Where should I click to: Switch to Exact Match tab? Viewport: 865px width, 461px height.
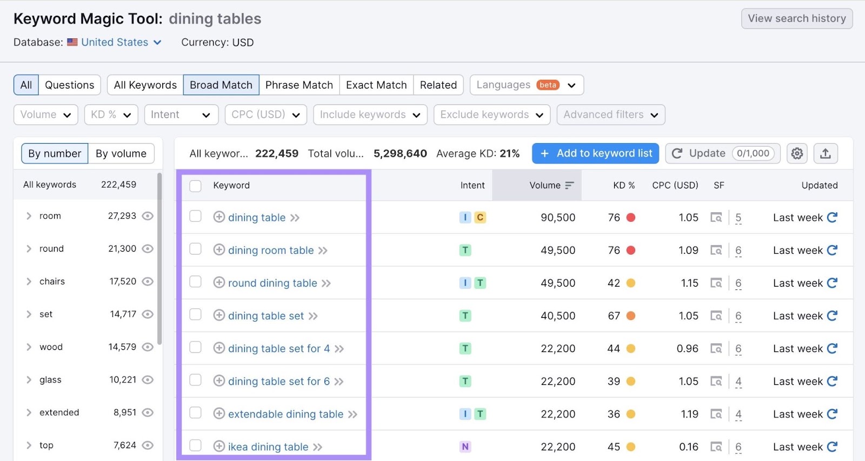point(376,85)
